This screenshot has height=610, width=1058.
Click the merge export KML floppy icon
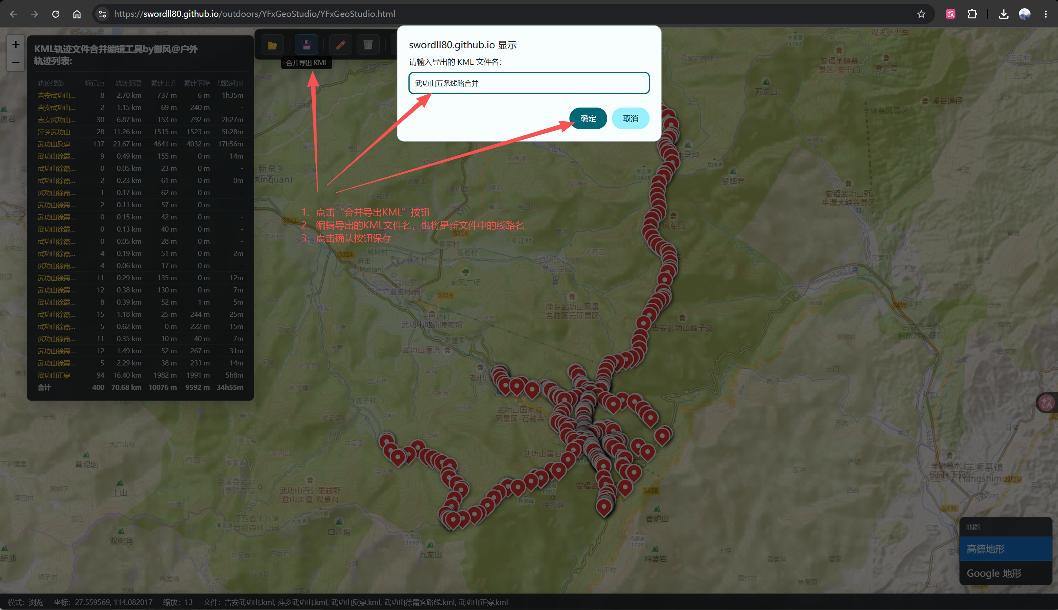click(x=306, y=45)
